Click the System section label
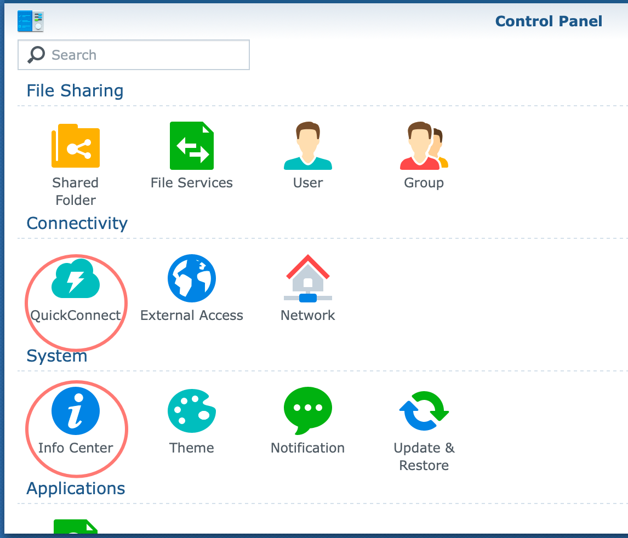 pyautogui.click(x=56, y=356)
